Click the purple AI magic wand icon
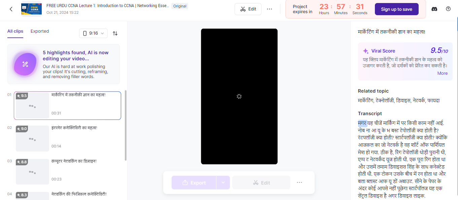The image size is (458, 200). click(x=25, y=64)
